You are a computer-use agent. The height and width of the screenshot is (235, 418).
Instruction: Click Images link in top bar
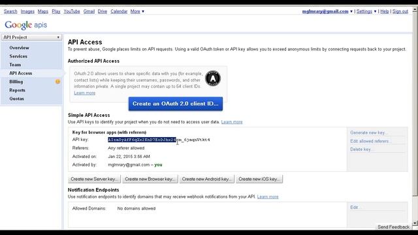[x=27, y=12]
